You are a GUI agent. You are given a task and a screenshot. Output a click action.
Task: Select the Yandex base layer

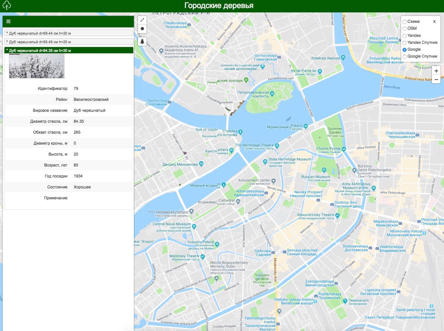(404, 36)
